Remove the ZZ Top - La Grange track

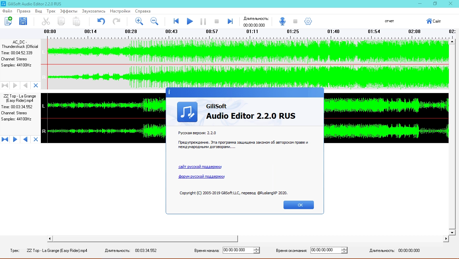point(36,139)
